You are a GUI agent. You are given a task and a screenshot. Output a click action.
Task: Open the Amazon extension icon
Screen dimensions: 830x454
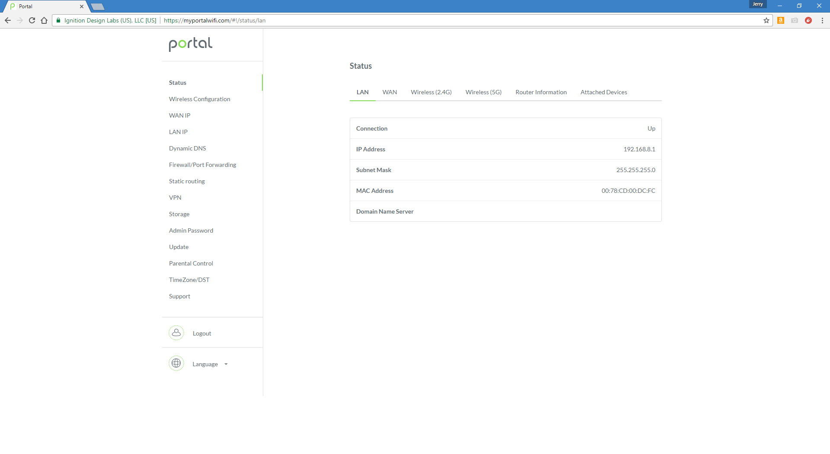[781, 20]
